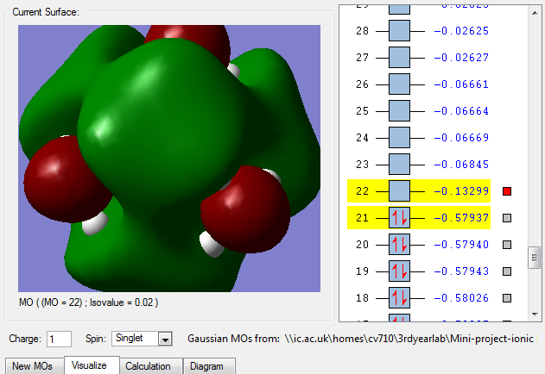Toggle the gray surface marker for orbital 20
Viewport: 545px width, 374px height.
coord(507,245)
